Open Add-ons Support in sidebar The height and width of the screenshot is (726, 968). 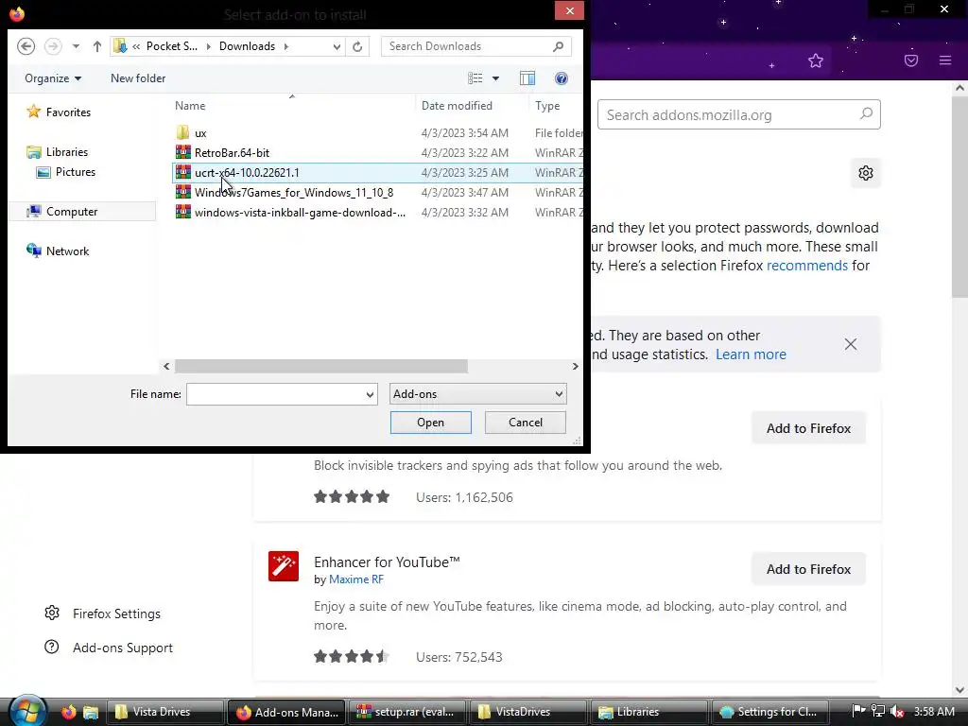point(109,648)
